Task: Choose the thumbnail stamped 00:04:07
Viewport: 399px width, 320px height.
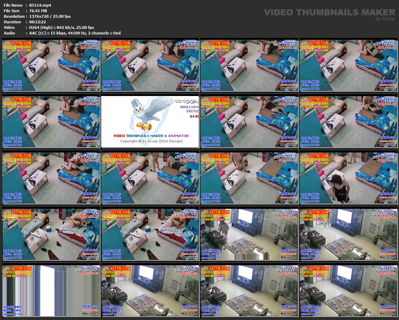Action: pyautogui.click(x=249, y=122)
